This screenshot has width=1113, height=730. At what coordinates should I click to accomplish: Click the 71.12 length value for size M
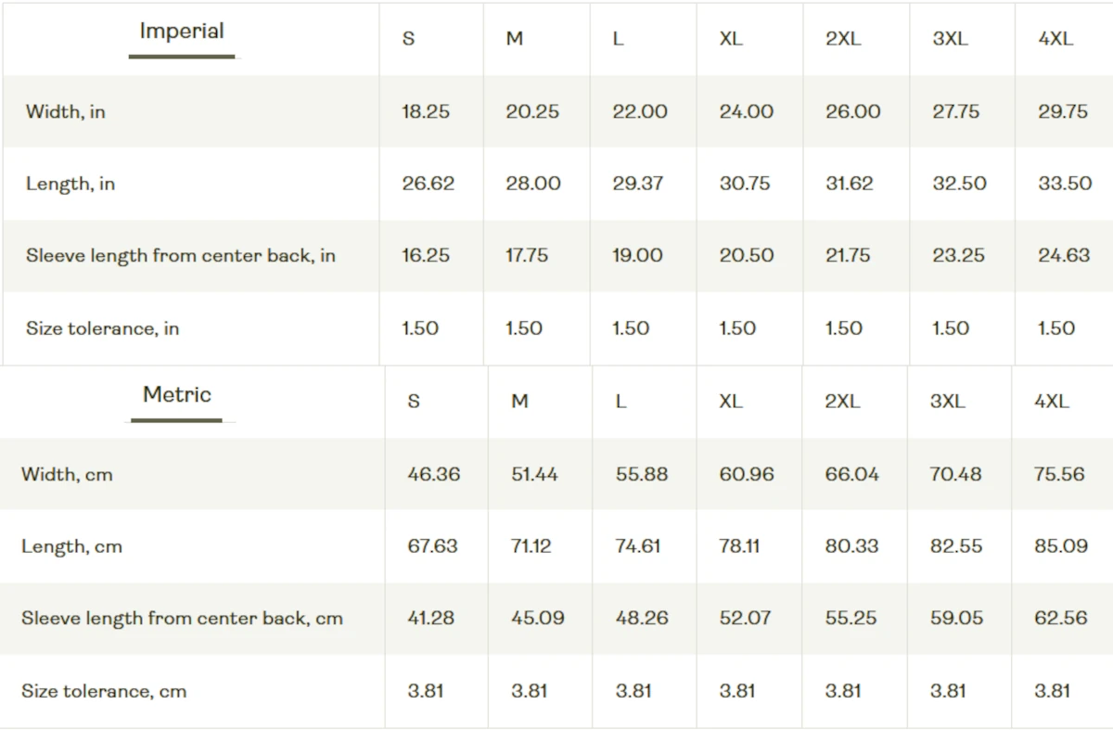531,546
